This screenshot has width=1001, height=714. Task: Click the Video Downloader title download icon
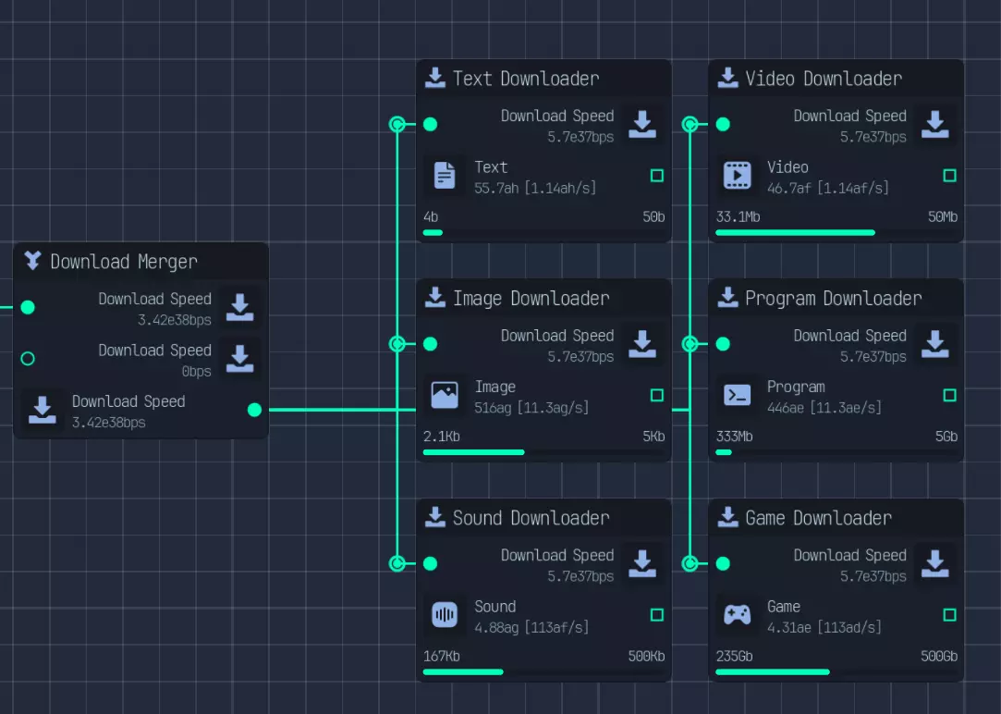coord(727,78)
